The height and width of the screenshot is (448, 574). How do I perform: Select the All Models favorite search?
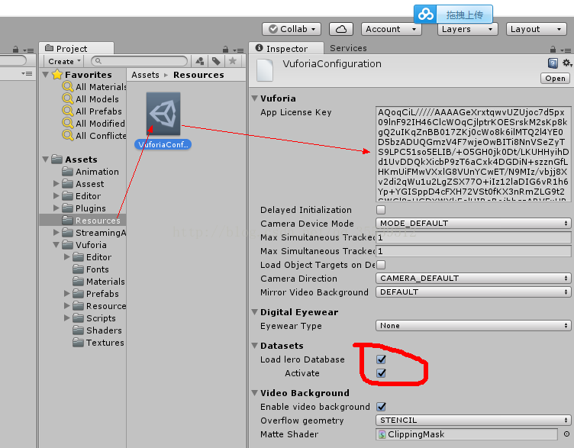coord(90,98)
